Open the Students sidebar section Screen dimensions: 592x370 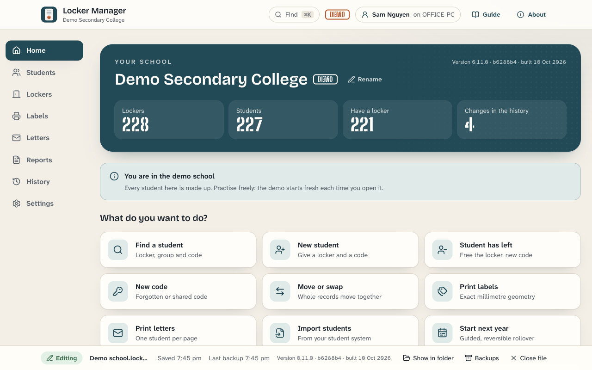(44, 73)
